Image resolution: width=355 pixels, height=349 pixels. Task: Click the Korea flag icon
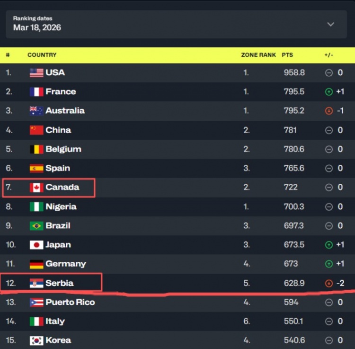(x=36, y=340)
